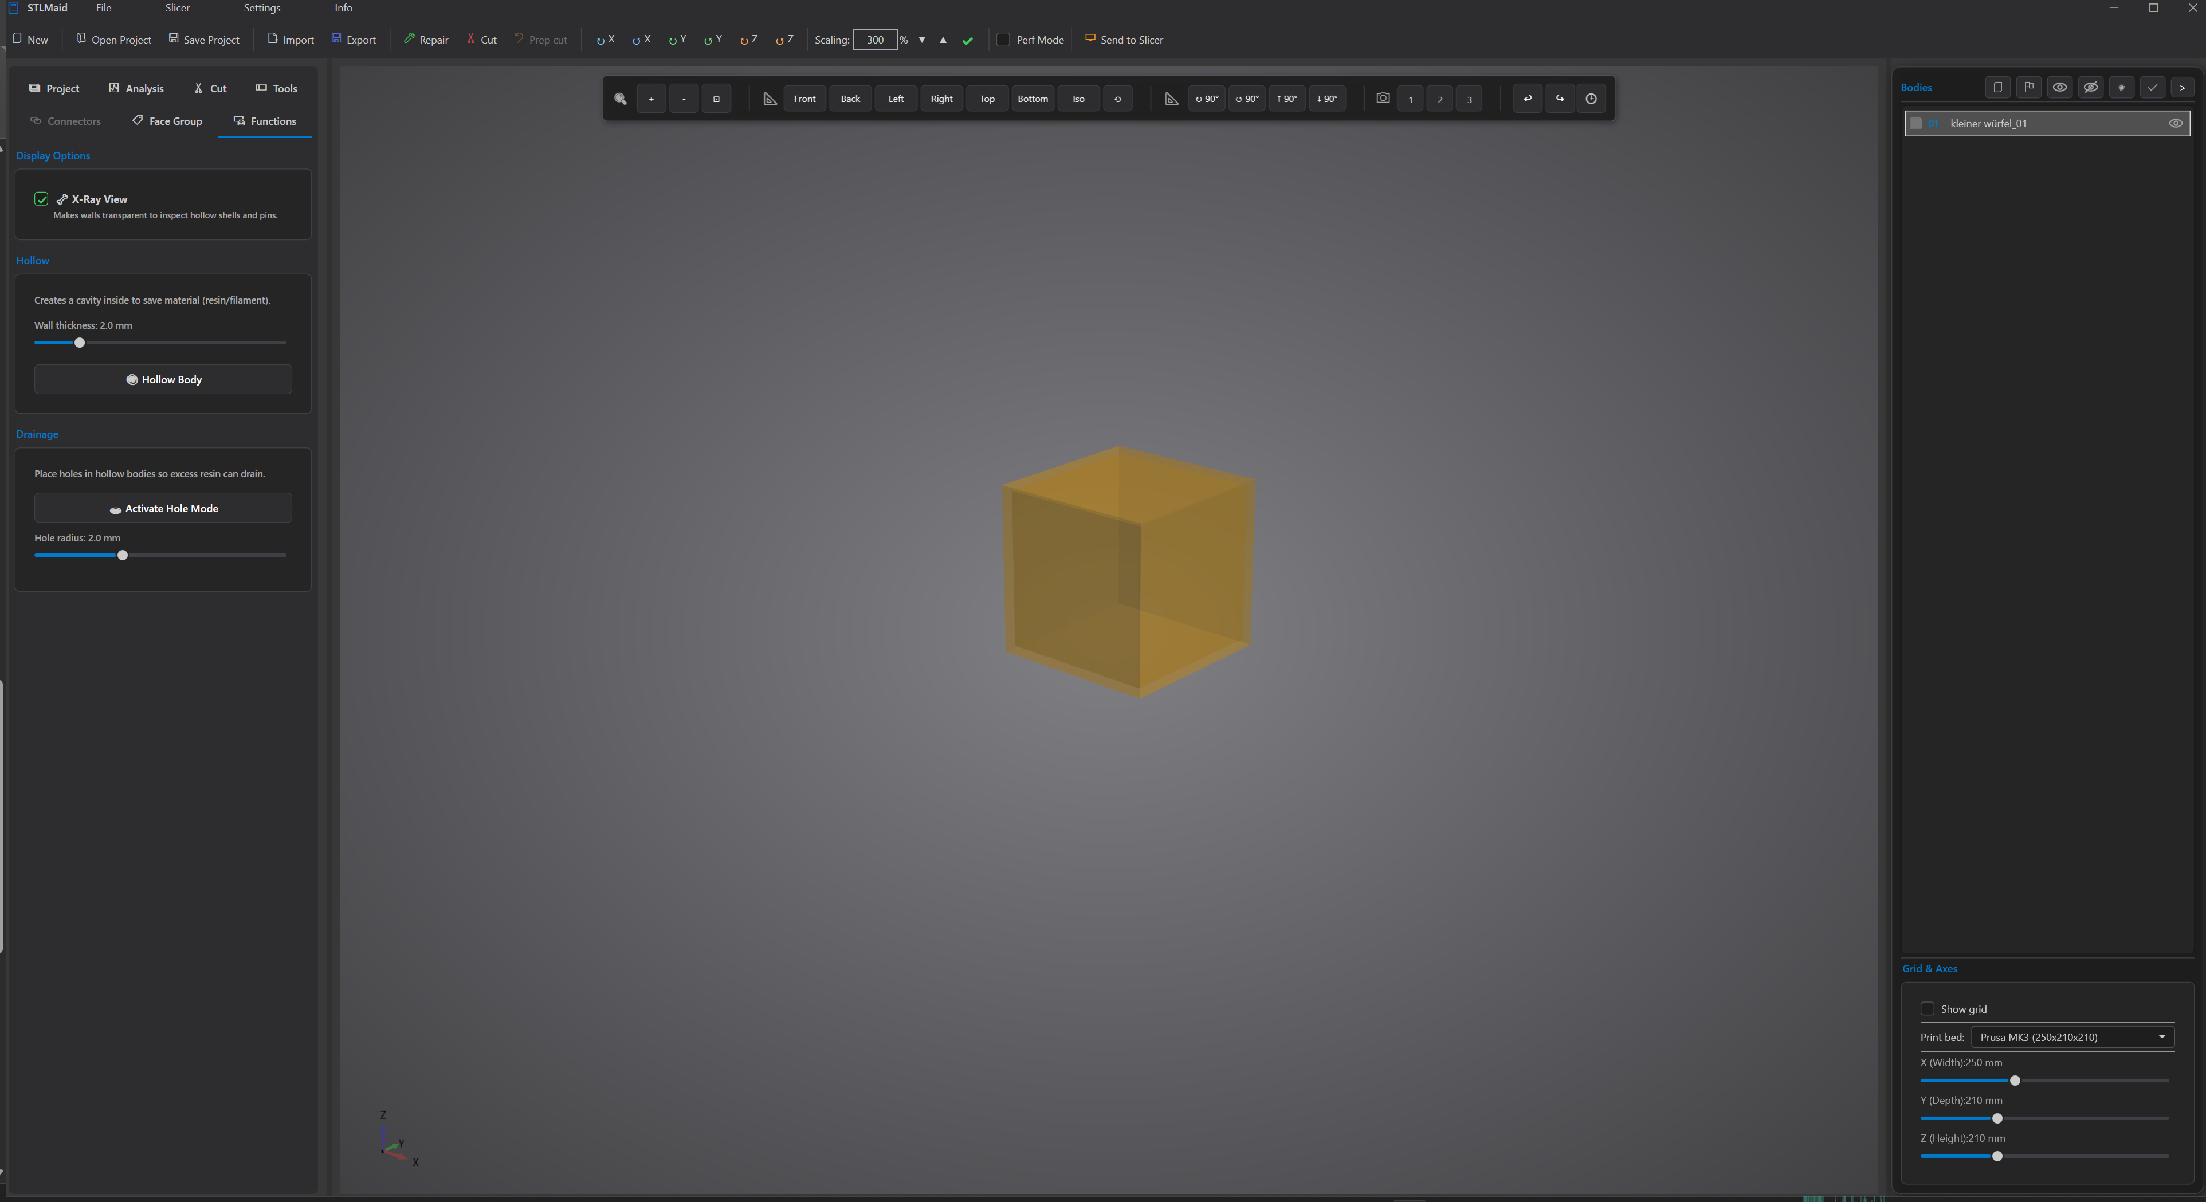The image size is (2206, 1202).
Task: Rotate counter-clockwise around the Y axis
Action: 713,40
